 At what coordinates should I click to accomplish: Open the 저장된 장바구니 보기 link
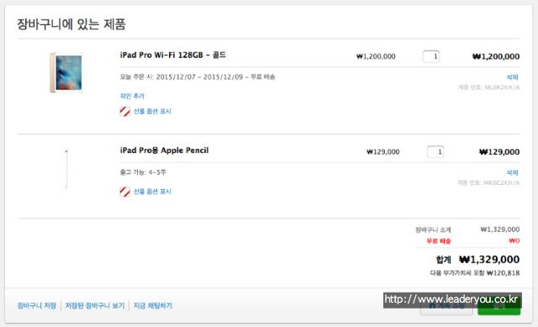pos(95,305)
